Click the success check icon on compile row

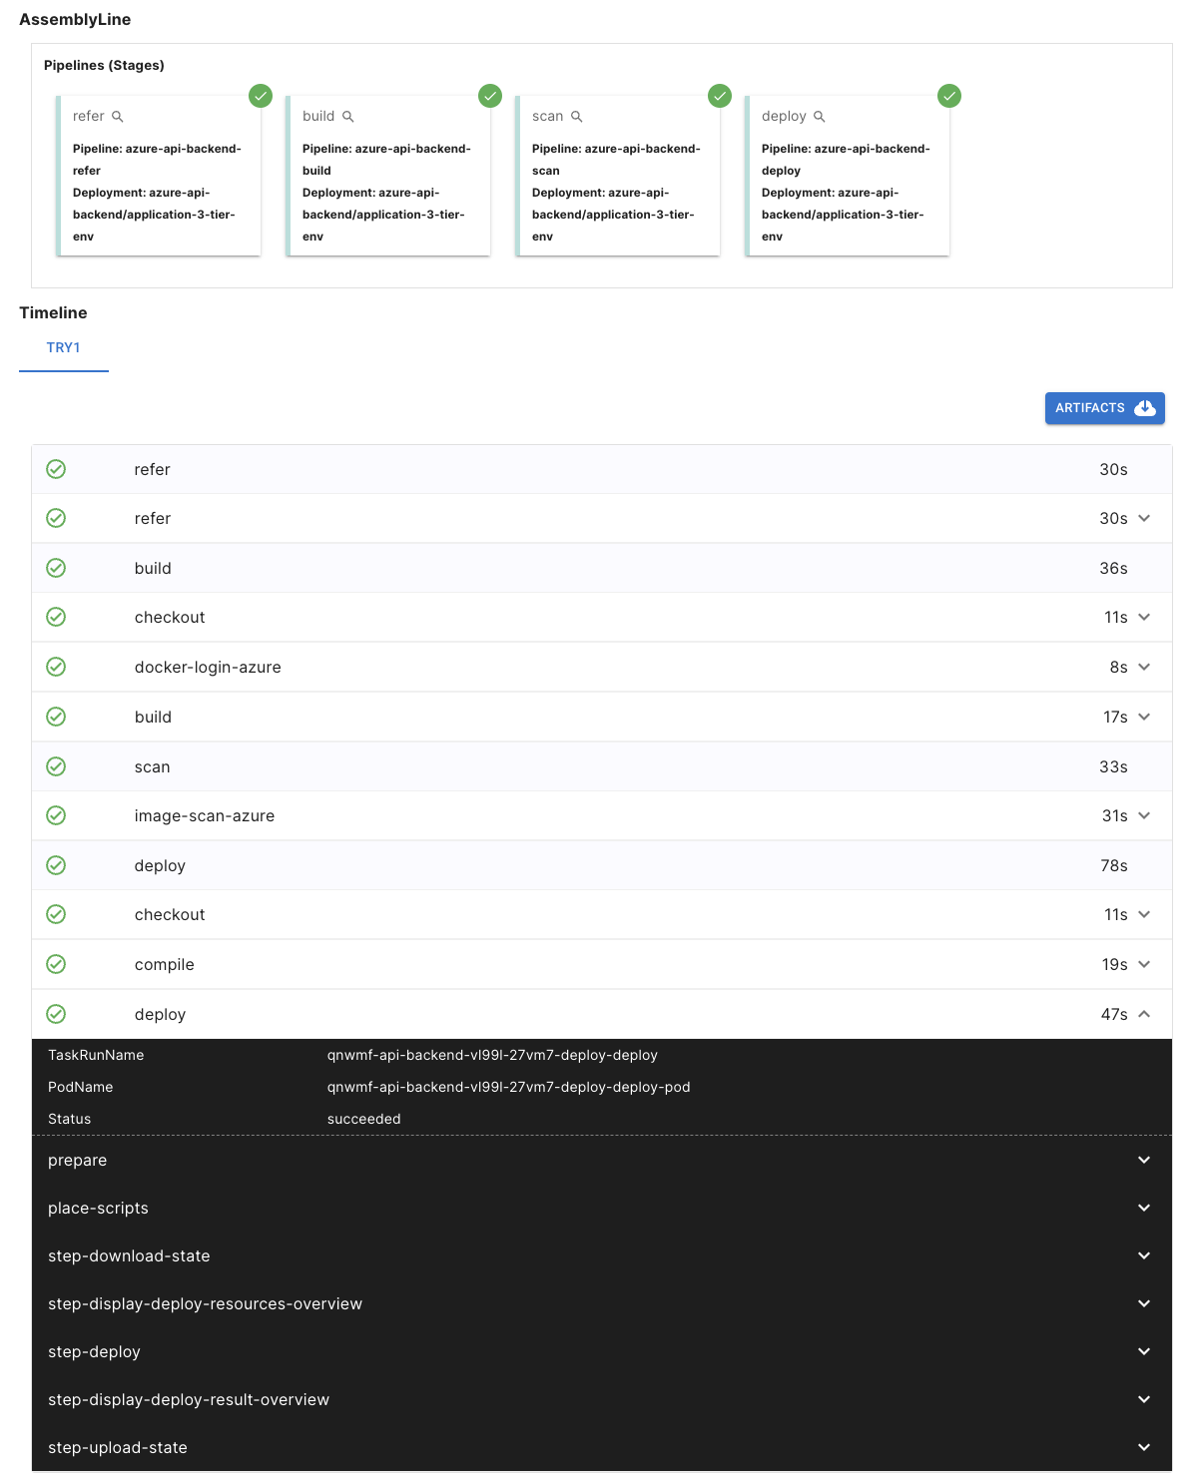[x=57, y=964]
